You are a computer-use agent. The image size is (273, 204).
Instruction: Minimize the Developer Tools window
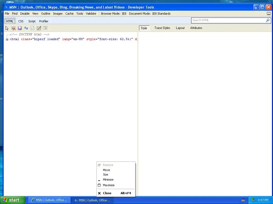coord(256,7)
